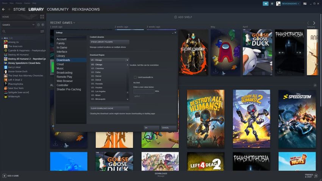Switch library home to grid view
This screenshot has width=322, height=181.
coord(42,17)
